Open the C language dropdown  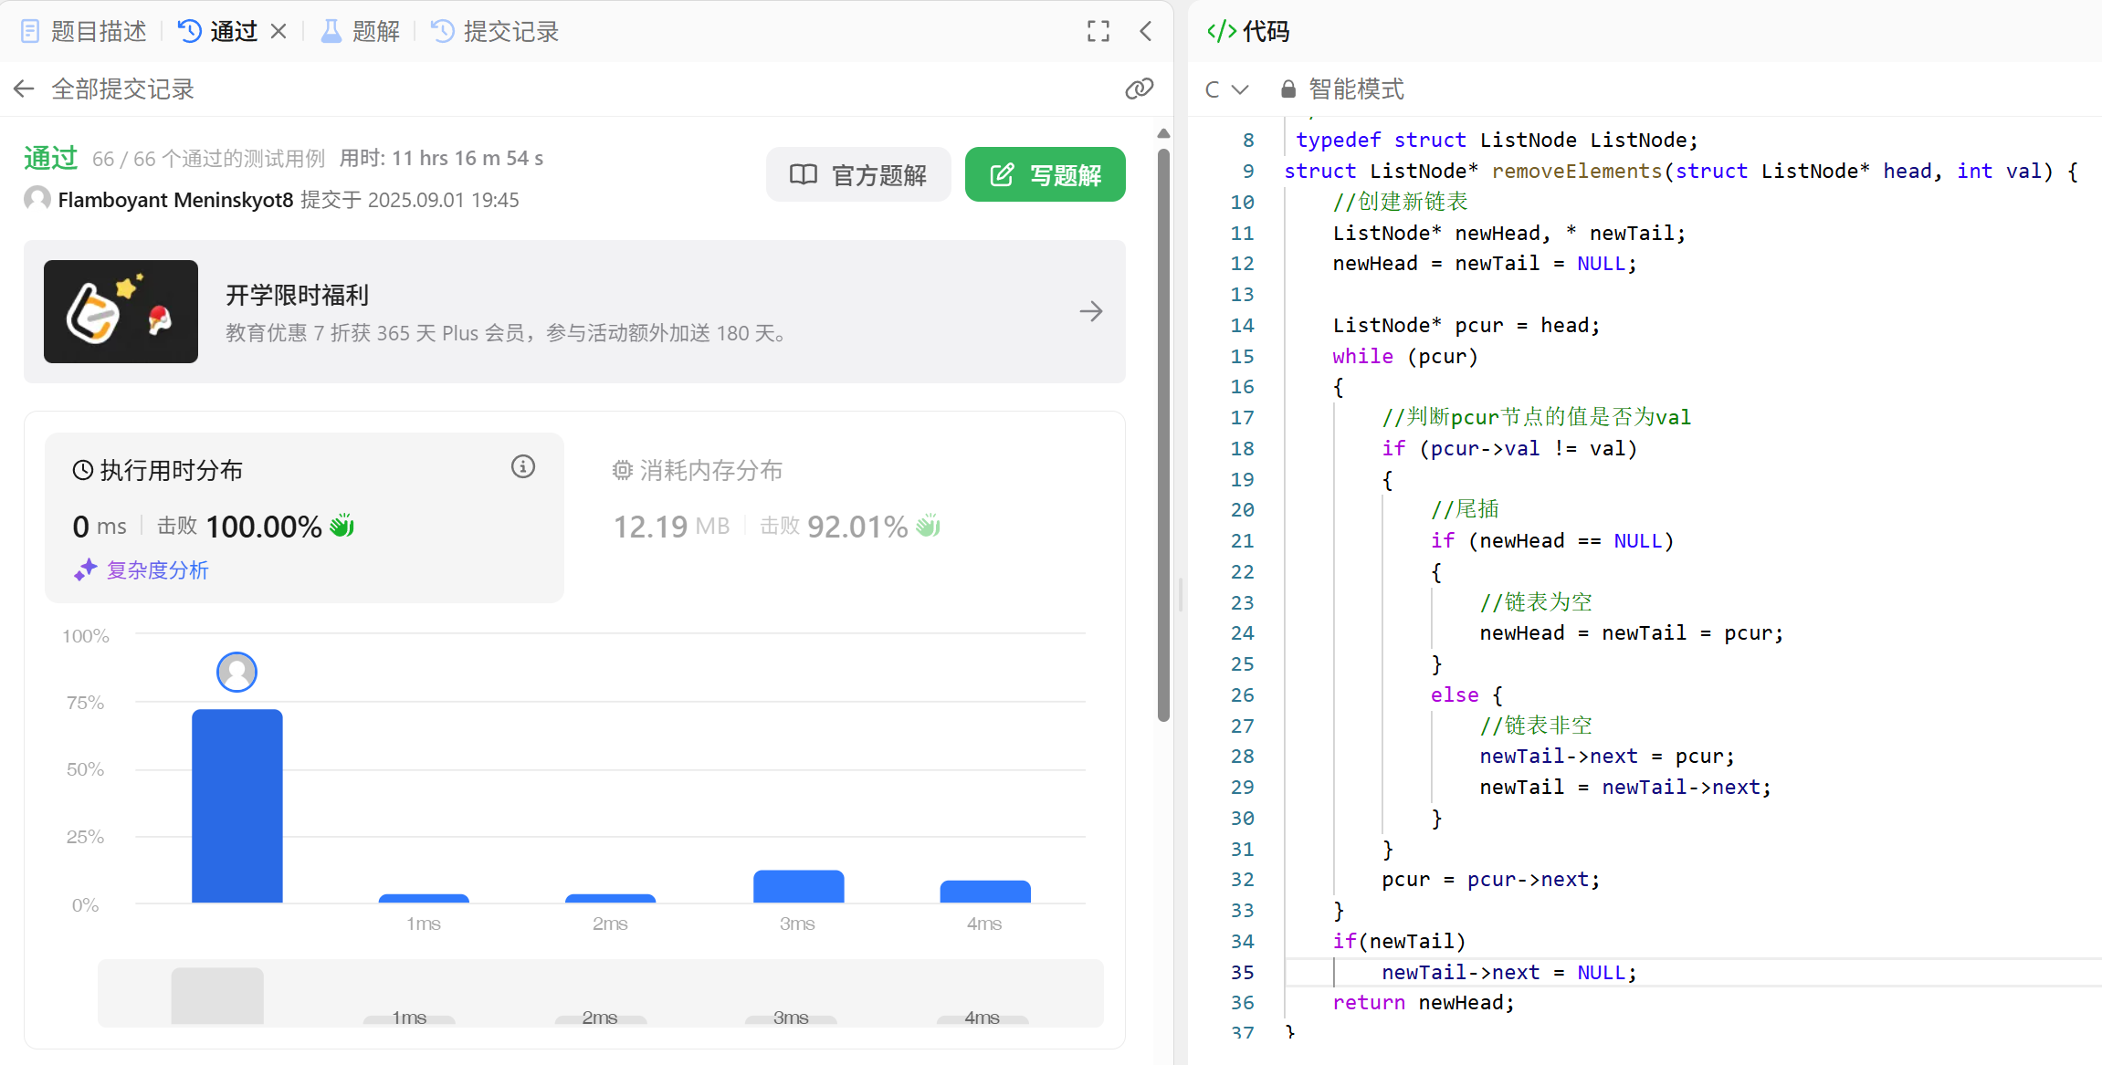click(1225, 89)
